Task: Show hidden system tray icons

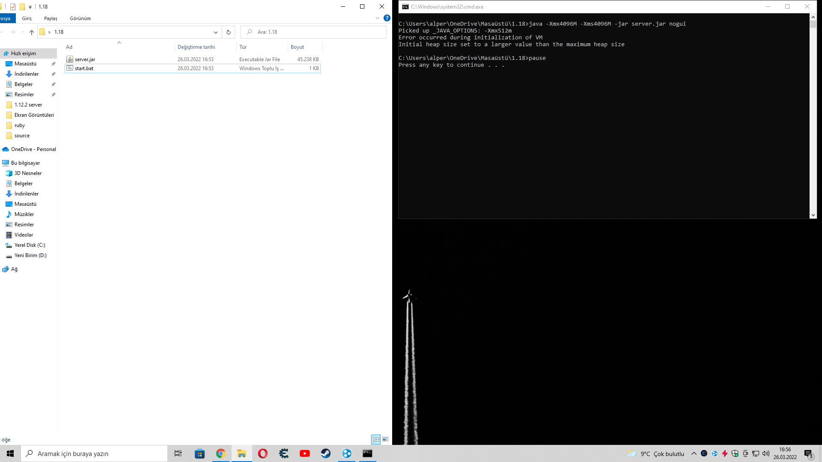Action: click(694, 453)
